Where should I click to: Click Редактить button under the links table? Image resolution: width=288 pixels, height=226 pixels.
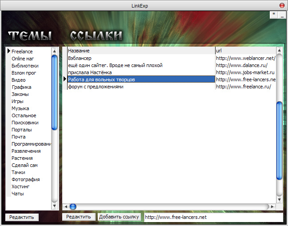pyautogui.click(x=79, y=217)
